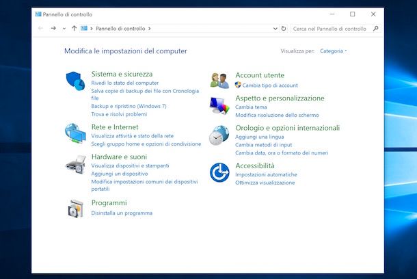The image size is (417, 279).
Task: Click Modifica risoluzione dello schermo
Action: [x=277, y=115]
